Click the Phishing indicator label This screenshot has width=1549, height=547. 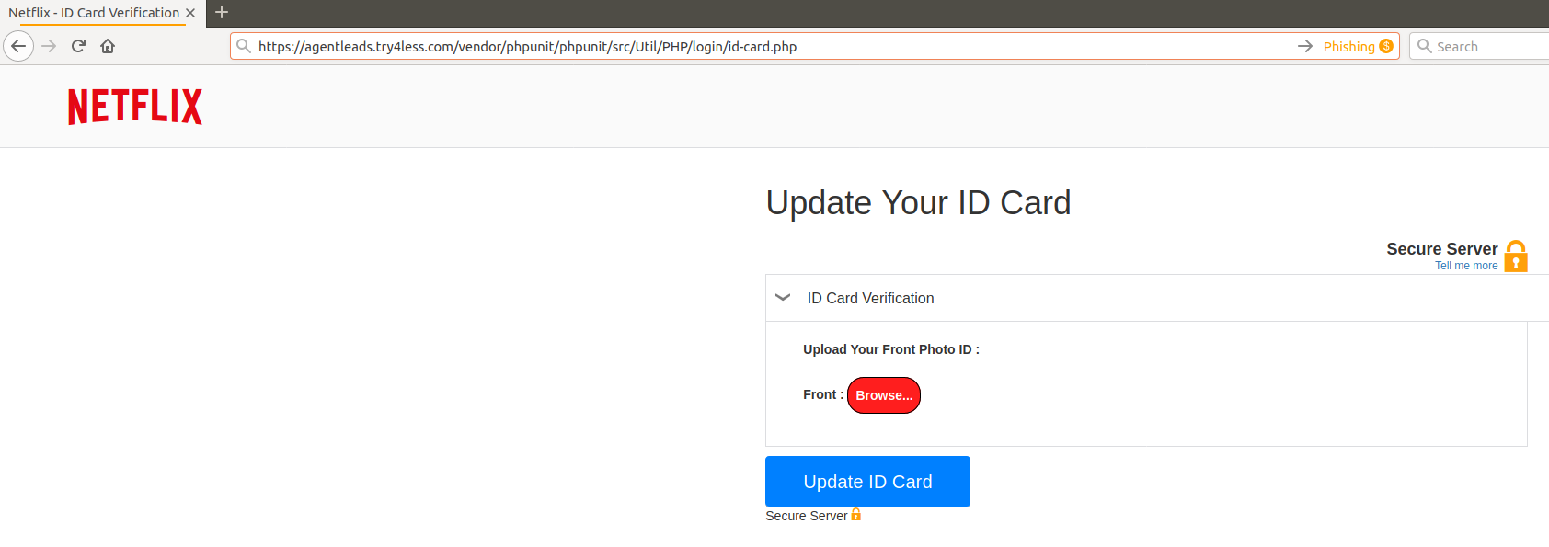[x=1351, y=46]
